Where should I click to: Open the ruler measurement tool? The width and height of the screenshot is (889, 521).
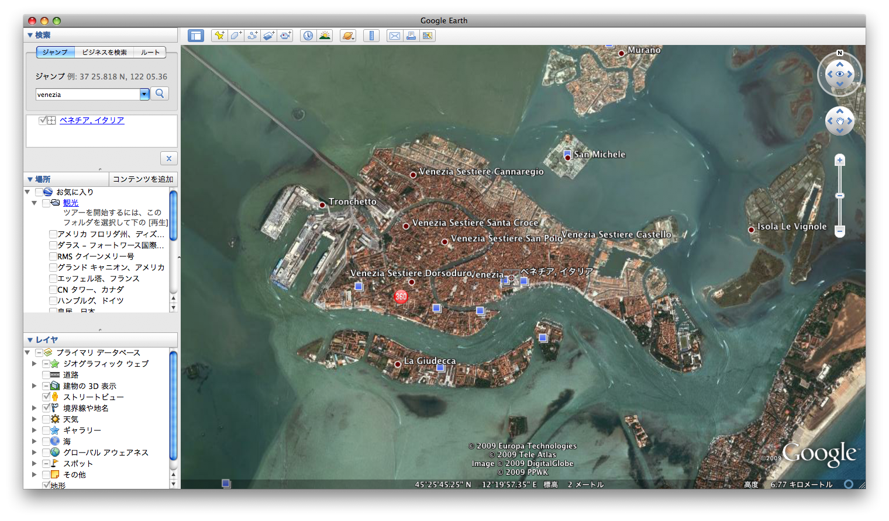tap(371, 36)
